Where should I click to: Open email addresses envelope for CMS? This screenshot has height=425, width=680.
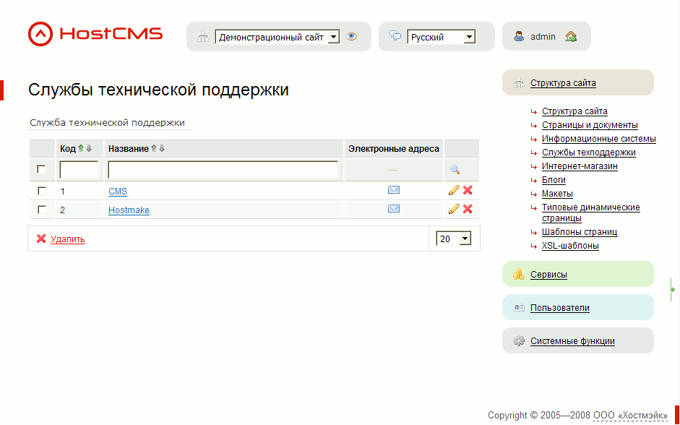(x=394, y=190)
